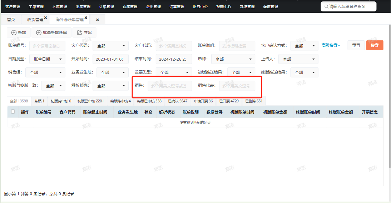Open the 结算管理 menu
391x203 pixels.
(177, 6)
